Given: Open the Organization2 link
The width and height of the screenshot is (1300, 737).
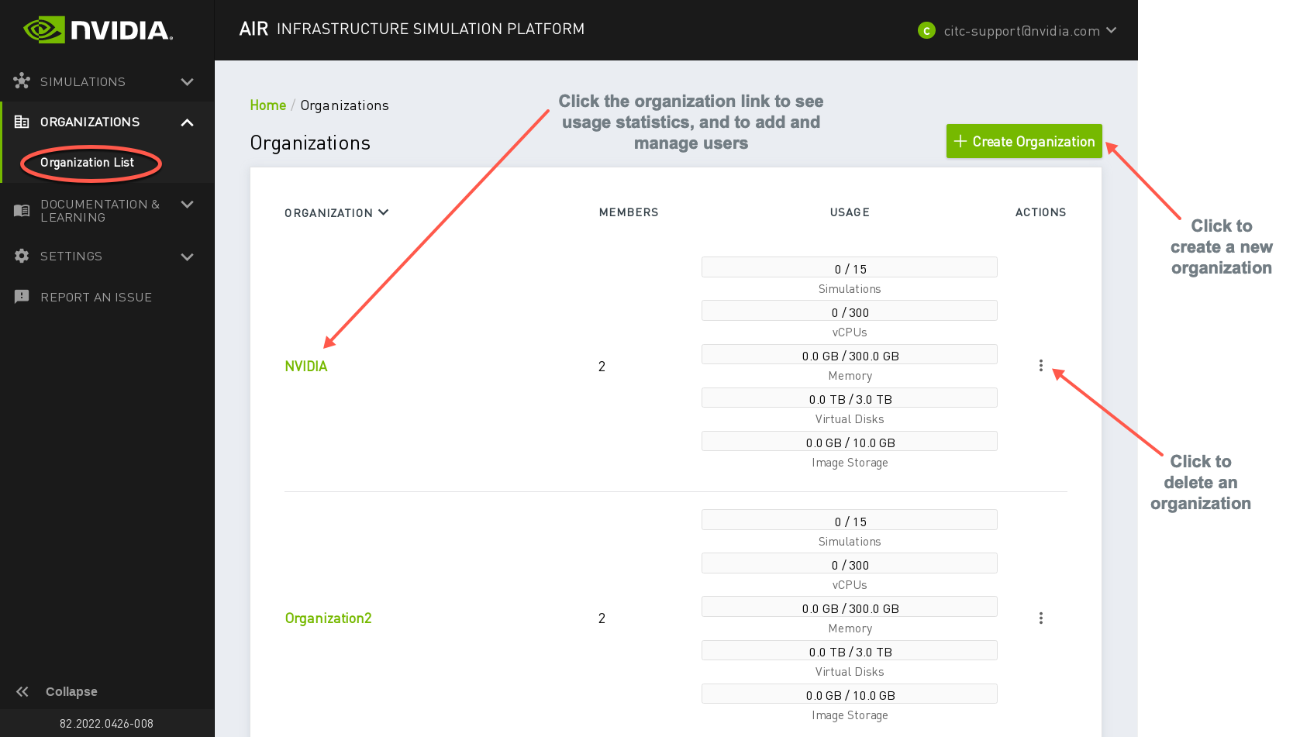Looking at the screenshot, I should click(328, 618).
